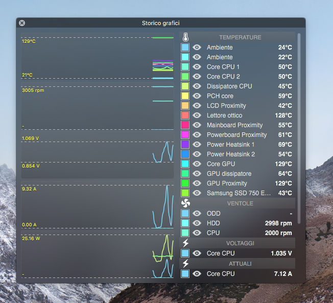Toggle HDD fan visibility eye
The width and height of the screenshot is (333, 303).
click(197, 223)
